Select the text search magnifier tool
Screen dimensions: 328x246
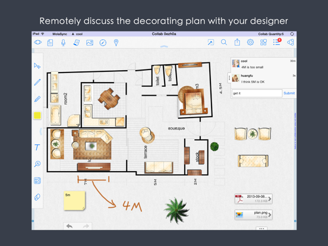click(x=37, y=164)
